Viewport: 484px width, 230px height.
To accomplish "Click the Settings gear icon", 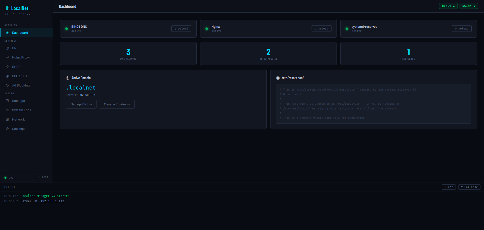I will [7, 129].
